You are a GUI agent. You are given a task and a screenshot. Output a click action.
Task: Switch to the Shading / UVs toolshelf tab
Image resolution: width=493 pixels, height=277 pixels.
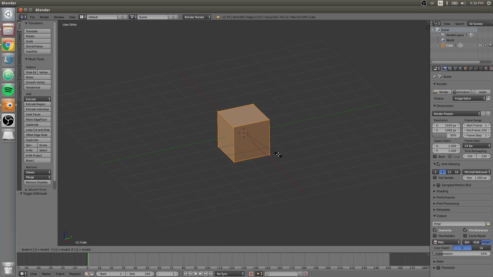tap(20, 55)
